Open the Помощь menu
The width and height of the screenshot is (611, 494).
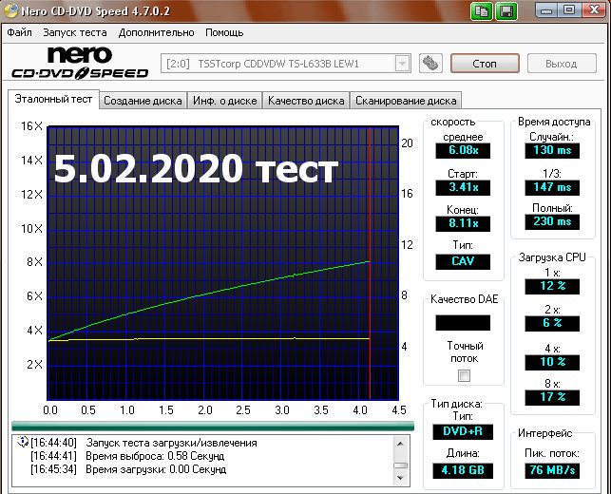pyautogui.click(x=224, y=32)
